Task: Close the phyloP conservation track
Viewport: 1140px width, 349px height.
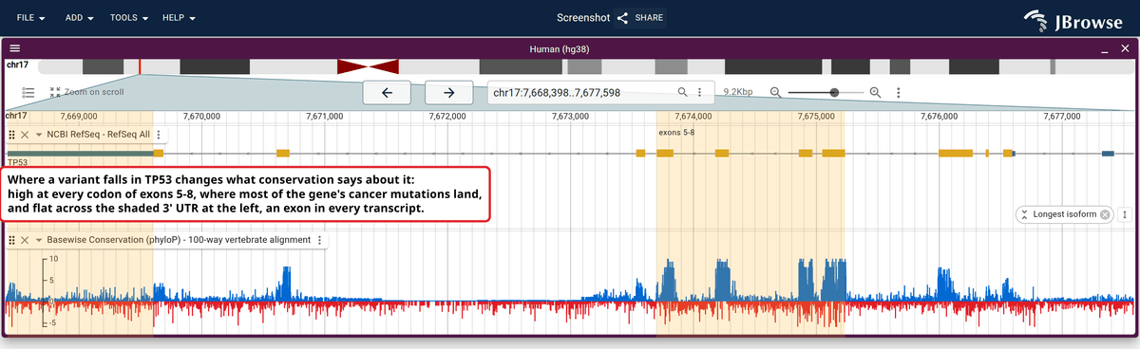Action: click(26, 240)
